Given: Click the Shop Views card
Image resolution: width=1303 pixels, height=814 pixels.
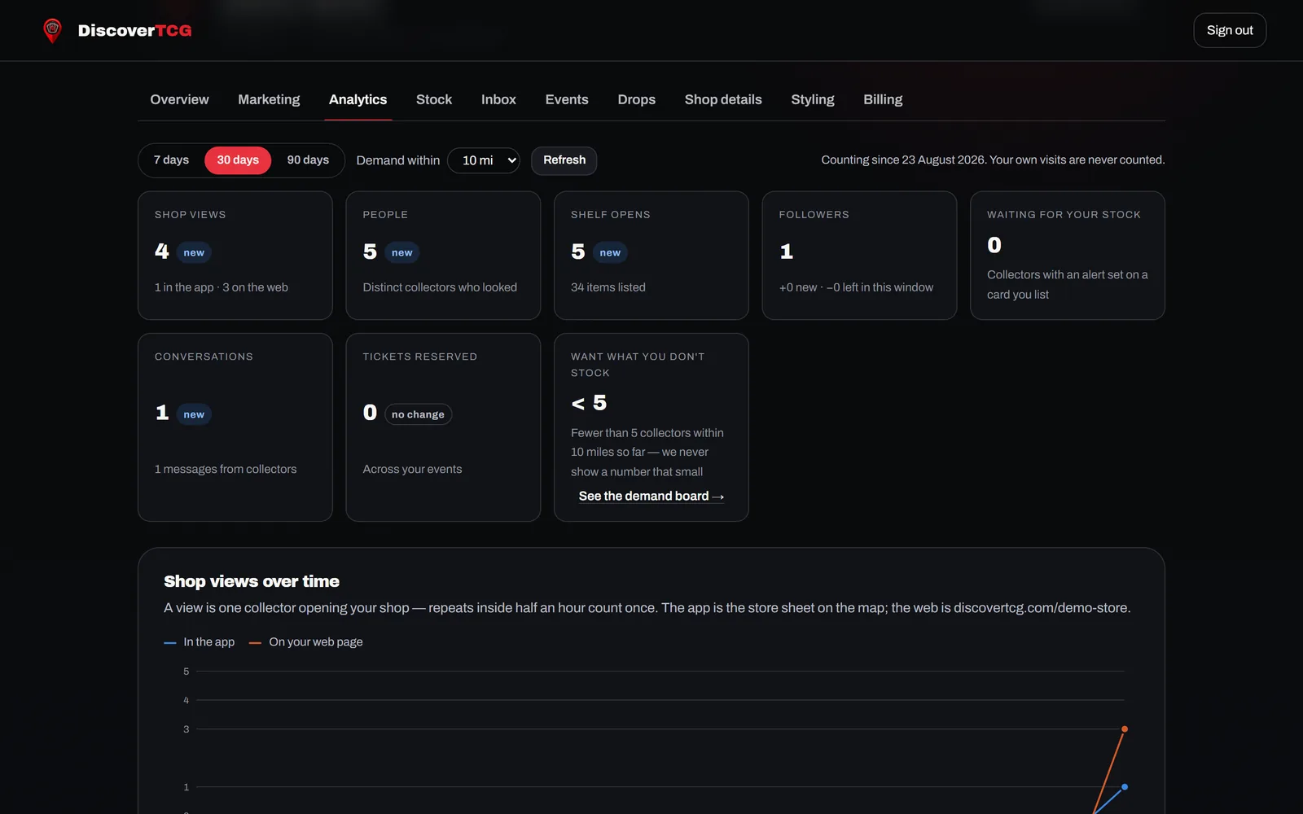Looking at the screenshot, I should (x=235, y=256).
